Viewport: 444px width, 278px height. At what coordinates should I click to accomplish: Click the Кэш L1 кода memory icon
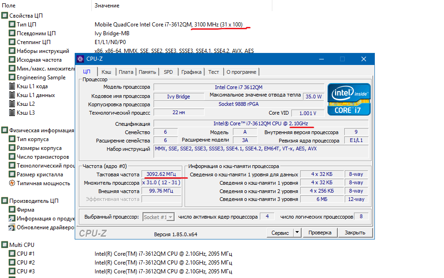tap(12, 86)
